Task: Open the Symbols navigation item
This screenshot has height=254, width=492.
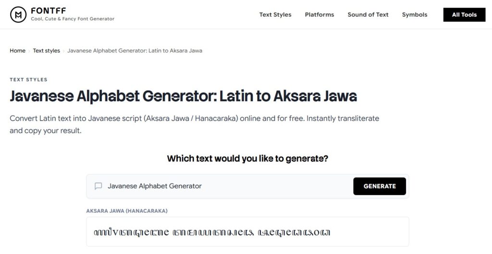Action: [x=415, y=15]
